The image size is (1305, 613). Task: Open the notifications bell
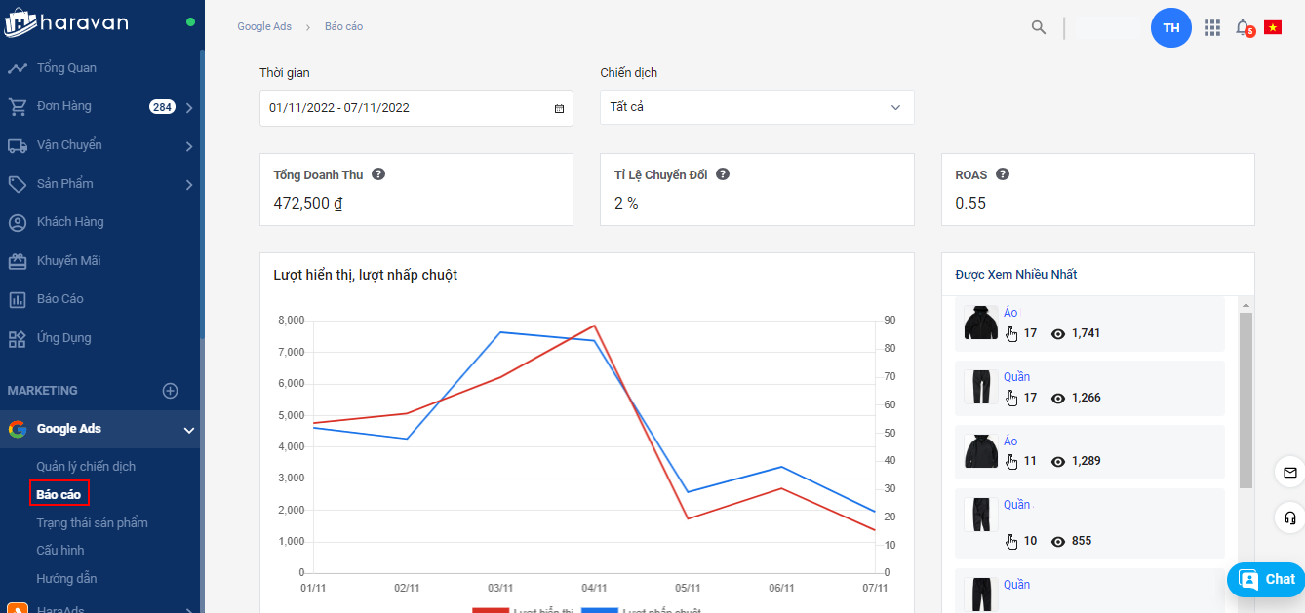click(1243, 27)
